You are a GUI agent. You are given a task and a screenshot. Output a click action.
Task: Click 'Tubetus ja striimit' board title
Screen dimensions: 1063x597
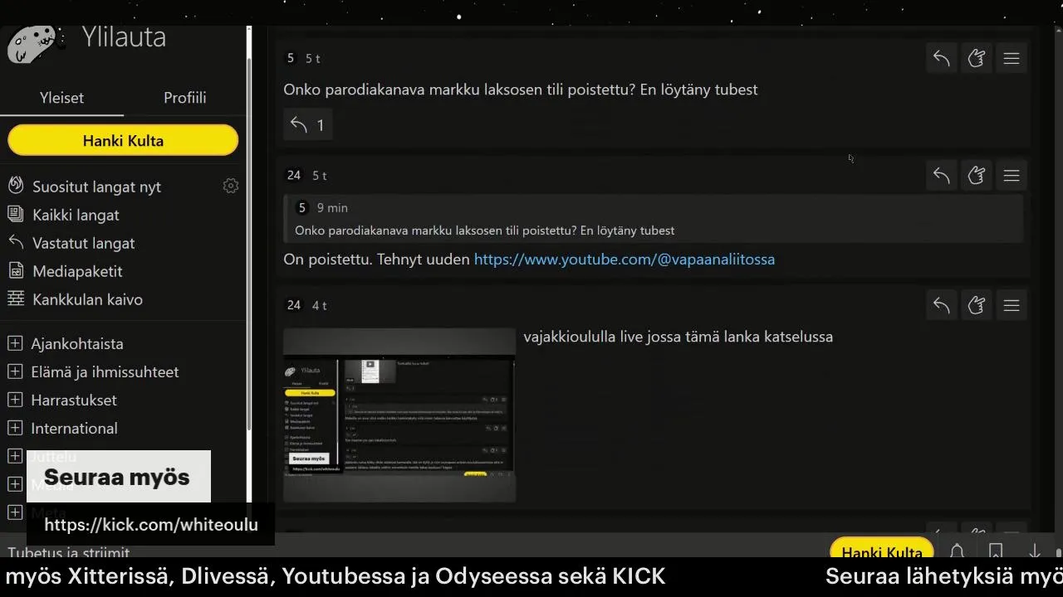69,551
